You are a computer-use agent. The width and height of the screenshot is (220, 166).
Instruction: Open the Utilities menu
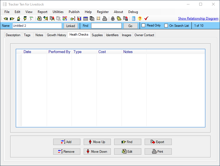(x=58, y=12)
